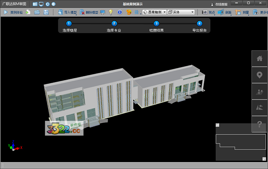Click the blue snowflake grid icon

tap(137, 12)
